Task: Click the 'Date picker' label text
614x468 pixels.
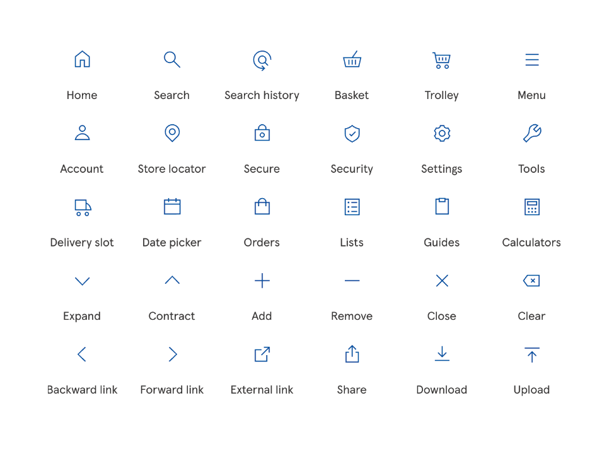Action: click(172, 242)
